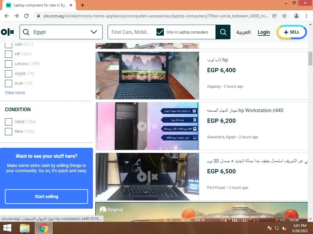Click Alexandria, Egypt location text
The image size is (313, 234).
coord(221,137)
